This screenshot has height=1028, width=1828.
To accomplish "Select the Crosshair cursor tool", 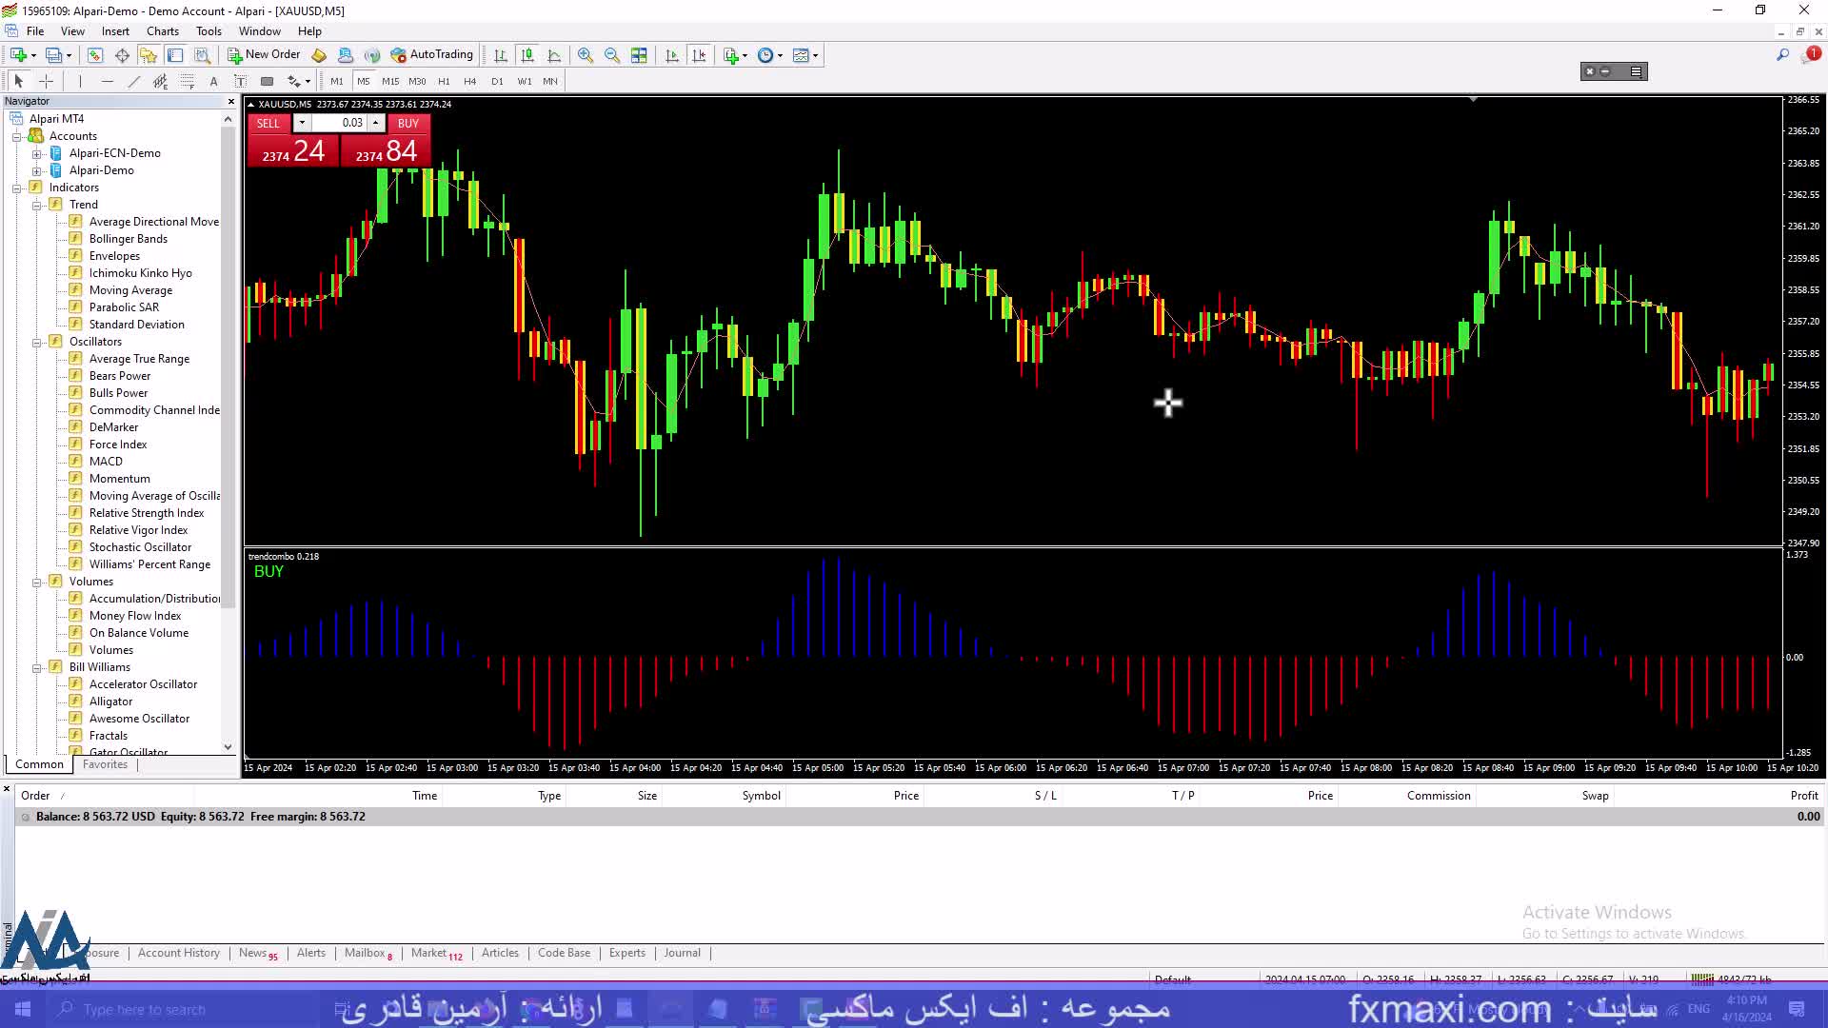I will pos(46,81).
